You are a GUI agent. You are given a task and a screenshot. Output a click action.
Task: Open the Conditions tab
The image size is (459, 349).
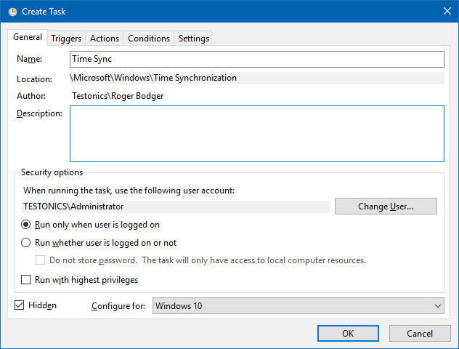pos(148,39)
